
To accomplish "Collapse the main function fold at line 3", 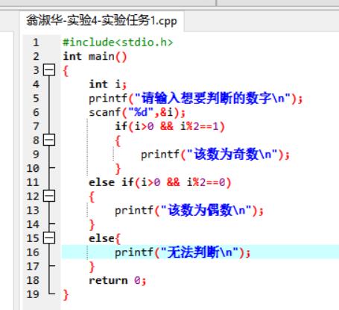I will 49,70.
